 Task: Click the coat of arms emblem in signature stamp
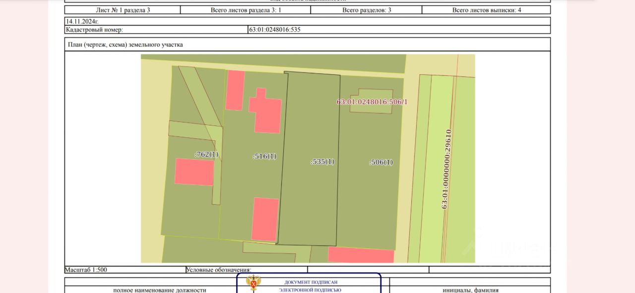[x=254, y=283]
